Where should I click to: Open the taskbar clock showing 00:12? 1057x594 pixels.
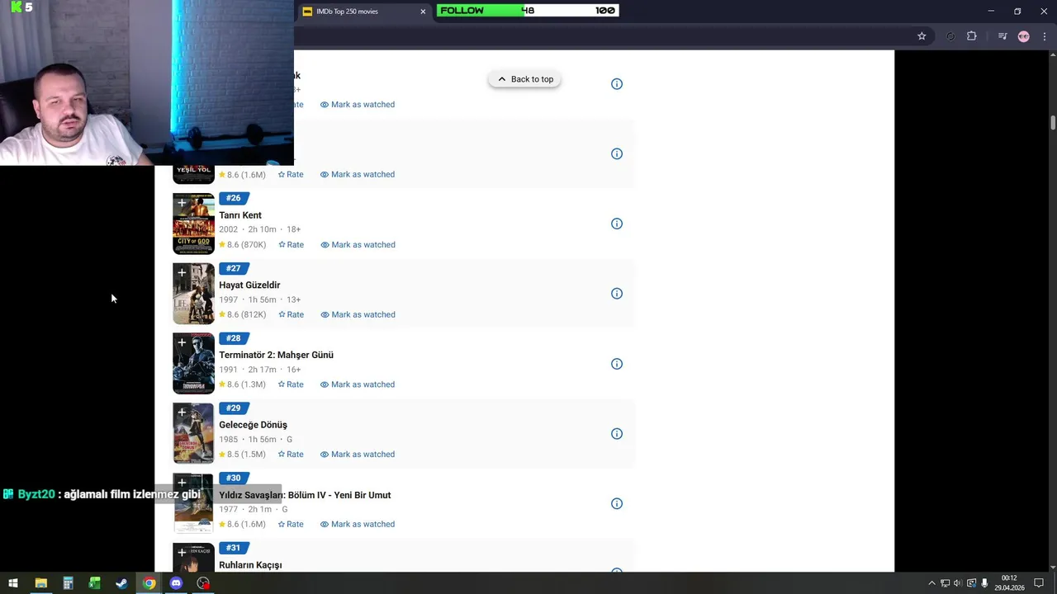(1009, 583)
